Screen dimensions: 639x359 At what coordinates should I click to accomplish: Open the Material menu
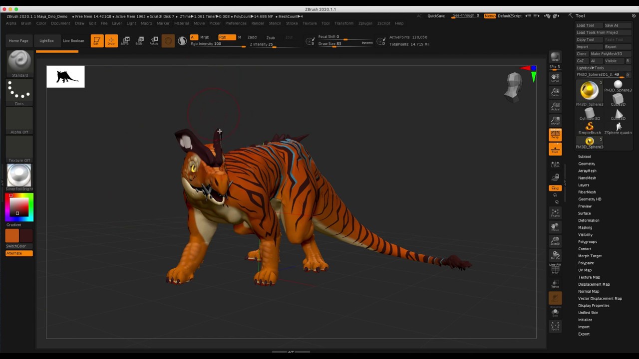tap(181, 23)
